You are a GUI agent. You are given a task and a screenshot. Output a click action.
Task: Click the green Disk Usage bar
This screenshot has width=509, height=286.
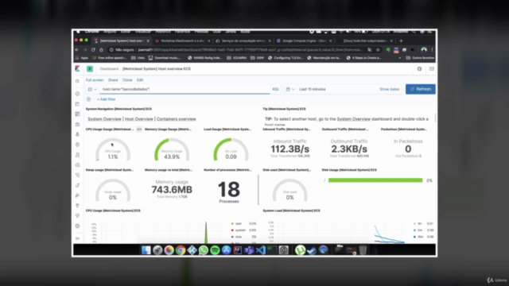(x=375, y=180)
